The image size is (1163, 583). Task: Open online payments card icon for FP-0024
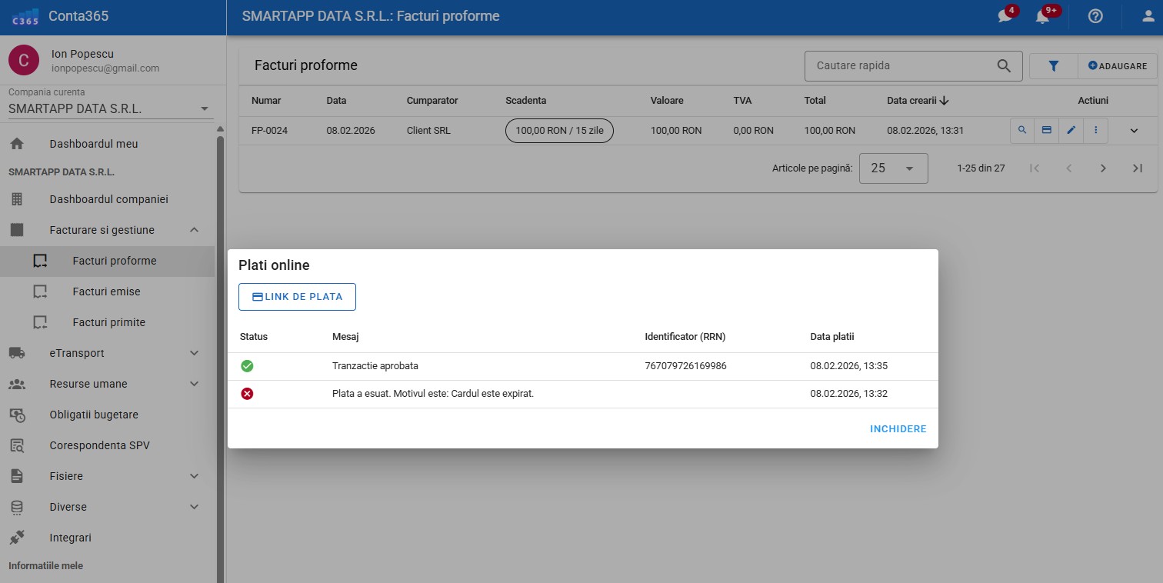pos(1046,131)
